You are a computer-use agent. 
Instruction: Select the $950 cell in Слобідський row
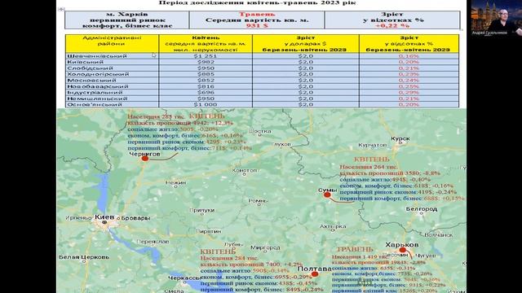click(x=206, y=68)
